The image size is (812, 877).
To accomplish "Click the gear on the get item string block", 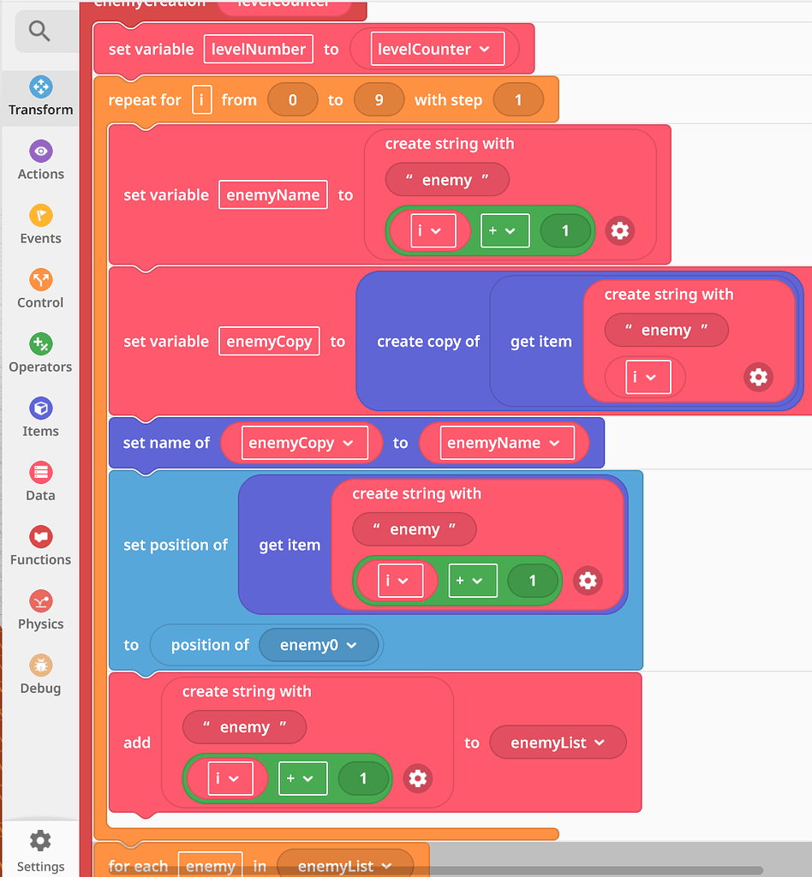I will (759, 377).
